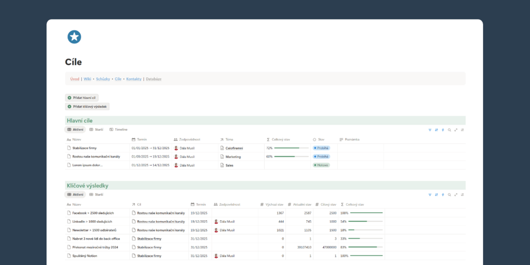Open Název column header menu in Hlavní cíle

click(74, 140)
